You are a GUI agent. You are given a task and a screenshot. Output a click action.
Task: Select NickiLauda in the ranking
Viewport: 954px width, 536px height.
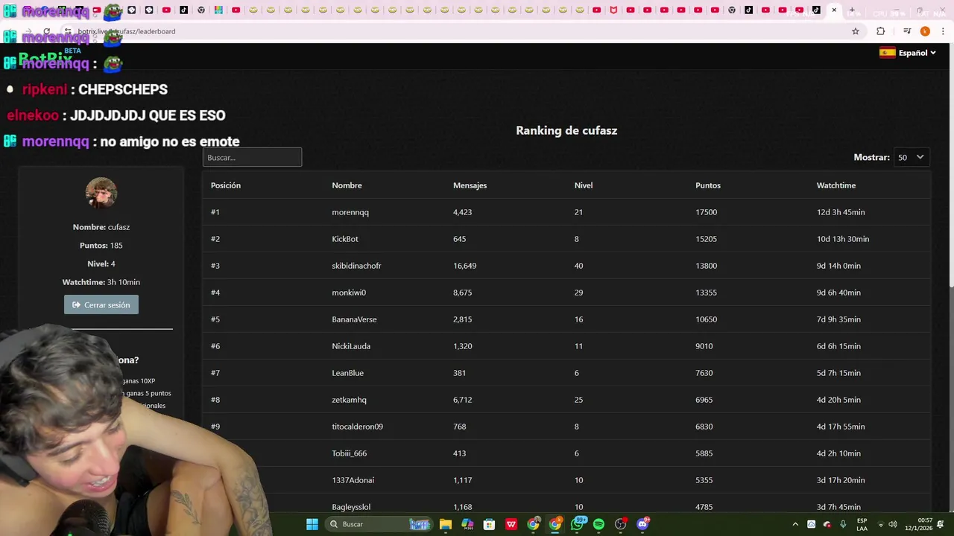[x=351, y=346]
